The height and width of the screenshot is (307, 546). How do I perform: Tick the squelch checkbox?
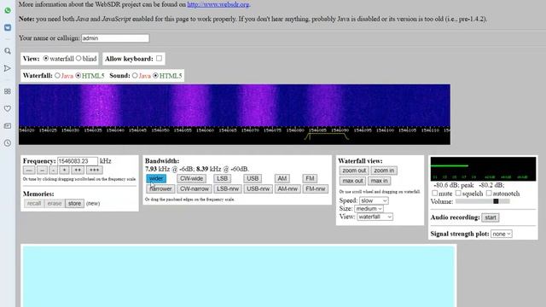(458, 193)
